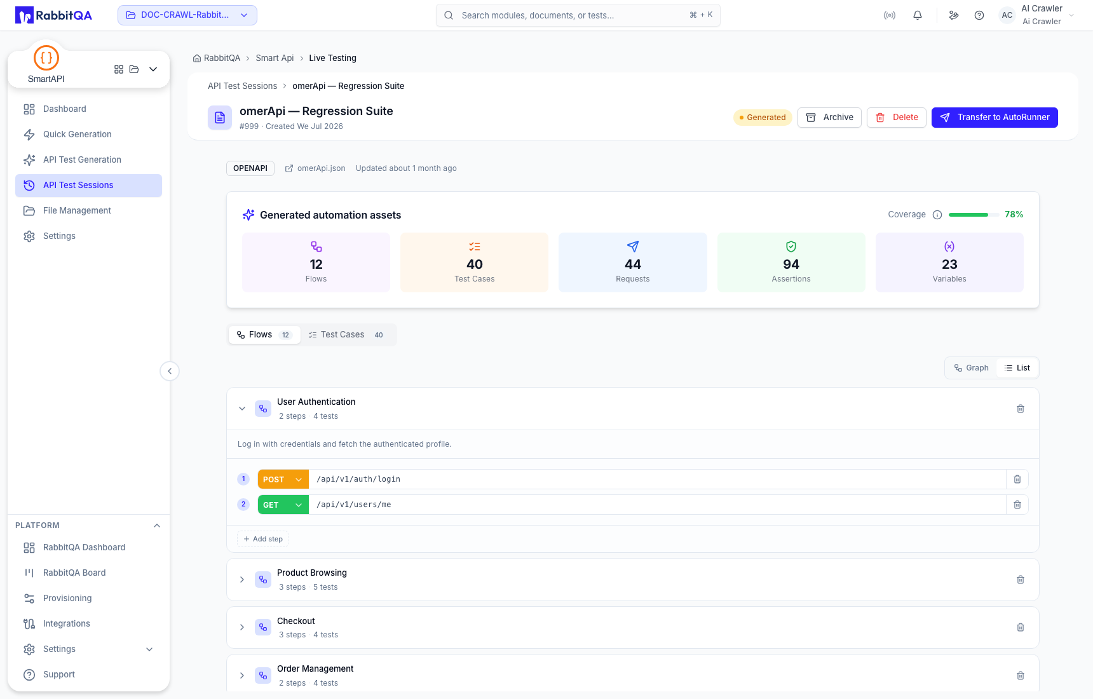The width and height of the screenshot is (1093, 699).
Task: Click the Generated automation assets sparkle icon
Action: click(248, 215)
